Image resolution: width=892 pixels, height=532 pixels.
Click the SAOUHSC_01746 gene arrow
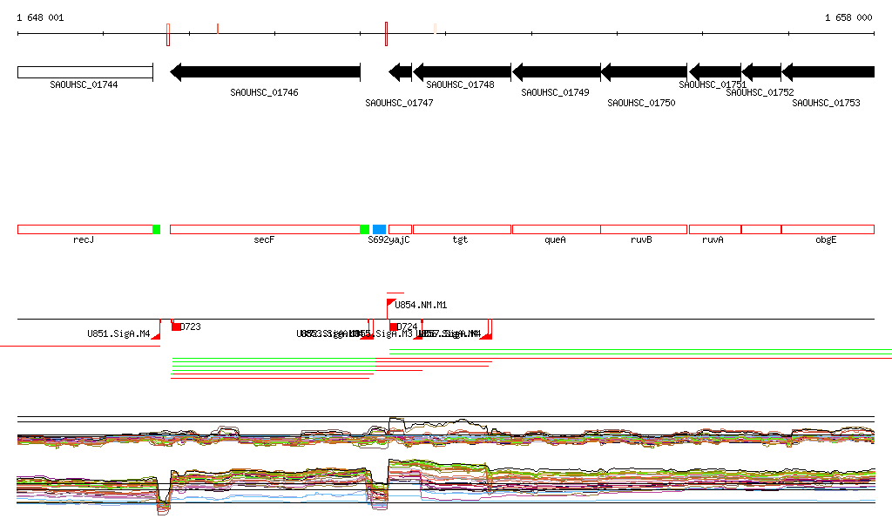(265, 72)
